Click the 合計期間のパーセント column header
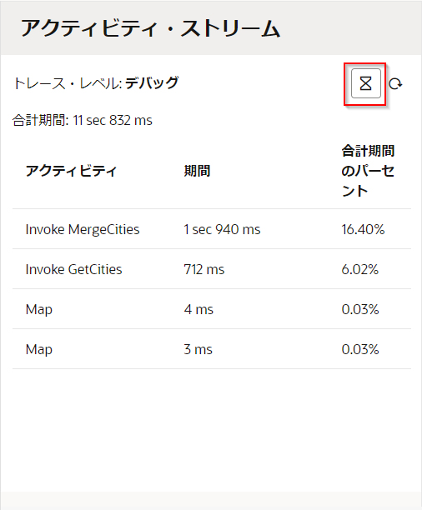Image resolution: width=422 pixels, height=510 pixels. pyautogui.click(x=368, y=171)
